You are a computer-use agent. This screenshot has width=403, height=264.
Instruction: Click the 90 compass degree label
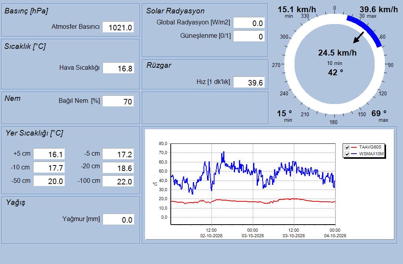pos(391,65)
